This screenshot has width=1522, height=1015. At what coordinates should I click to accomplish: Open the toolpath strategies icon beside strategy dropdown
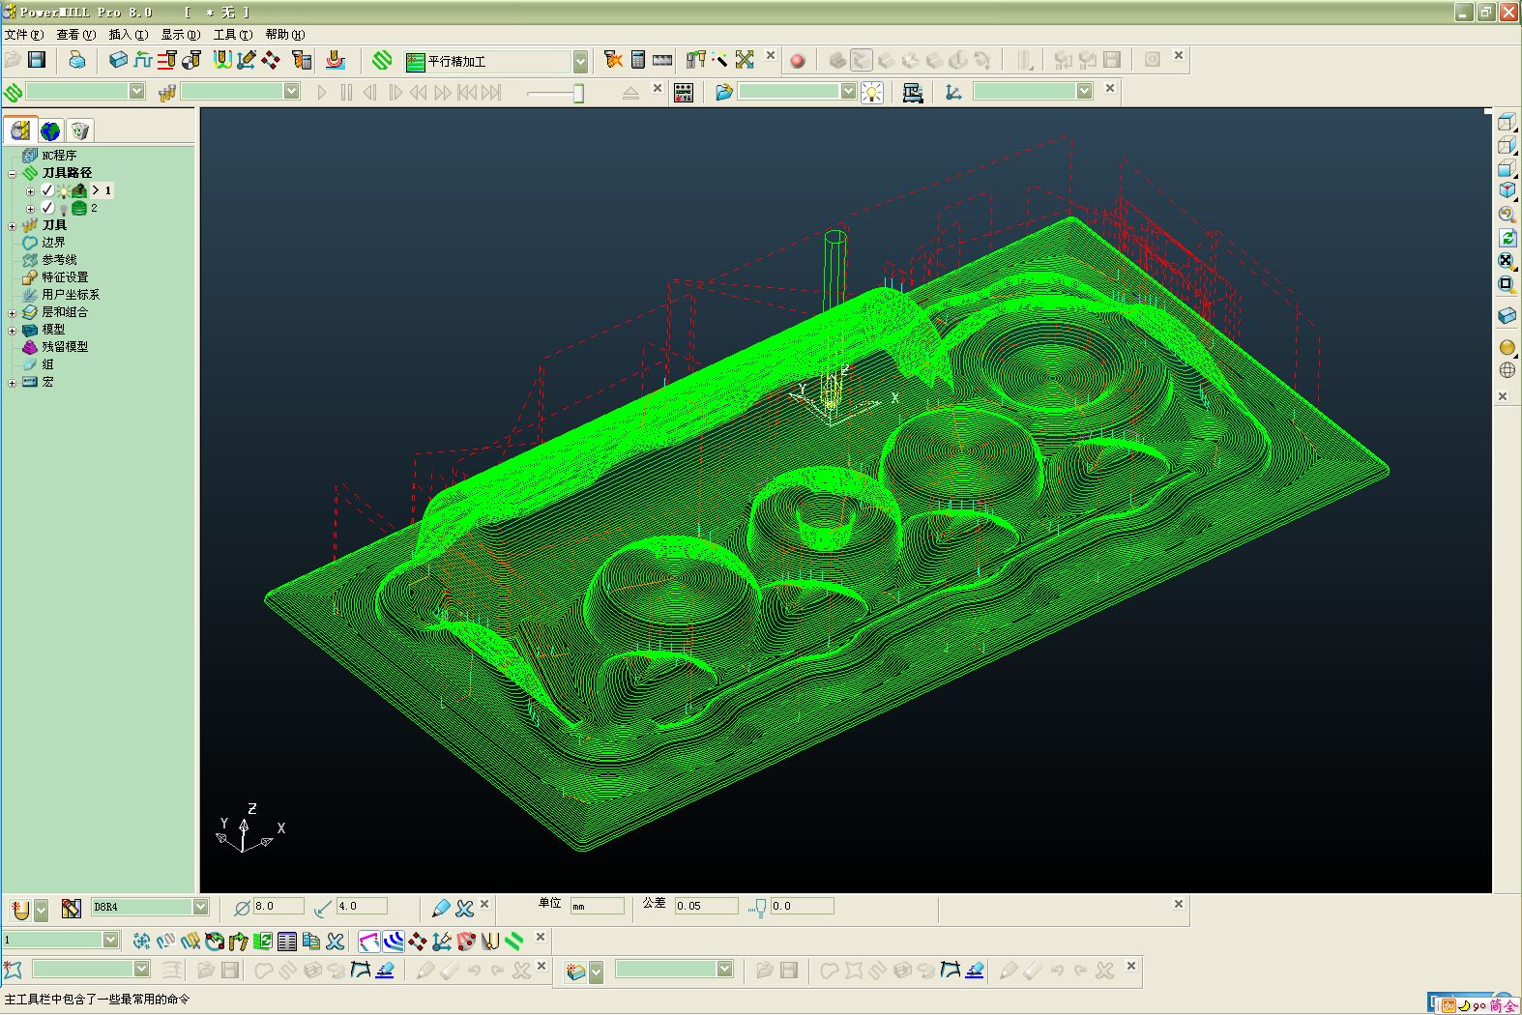click(383, 60)
